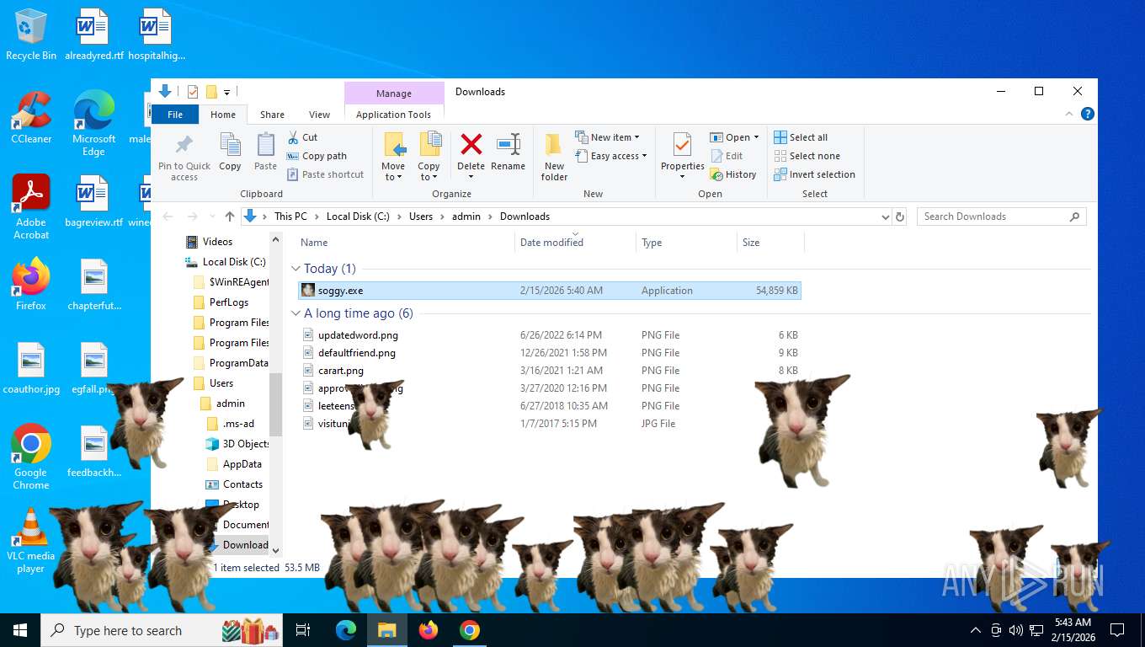Select CCleaner desktop shortcut

31,118
